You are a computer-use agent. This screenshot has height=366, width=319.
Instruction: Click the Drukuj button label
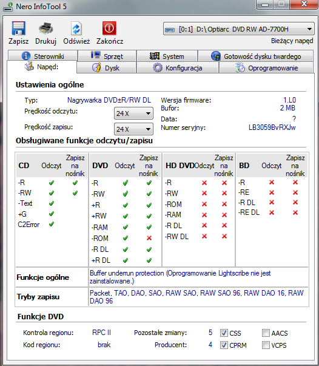coord(45,41)
